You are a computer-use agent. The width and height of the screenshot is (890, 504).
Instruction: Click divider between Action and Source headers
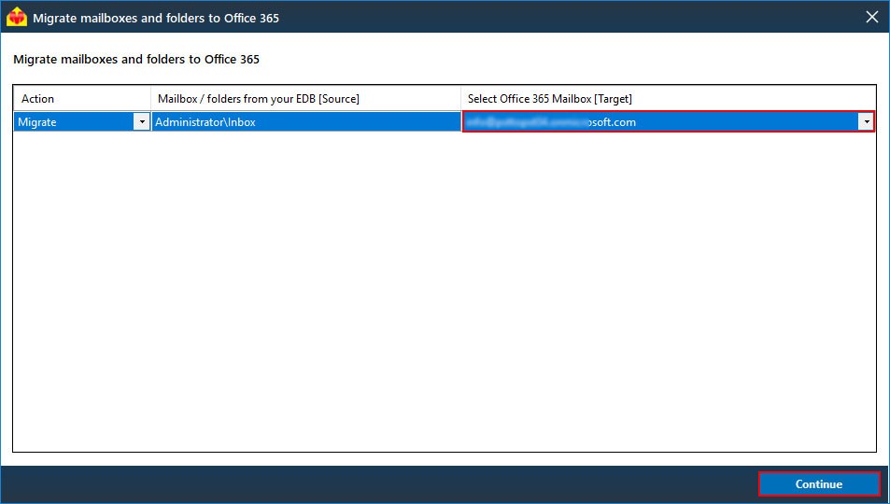pos(150,98)
